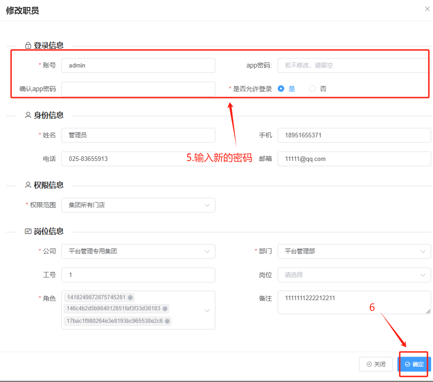Image resolution: width=433 pixels, height=382 pixels.
Task: Click the lock icon beside 登录信息
Action: (x=28, y=46)
